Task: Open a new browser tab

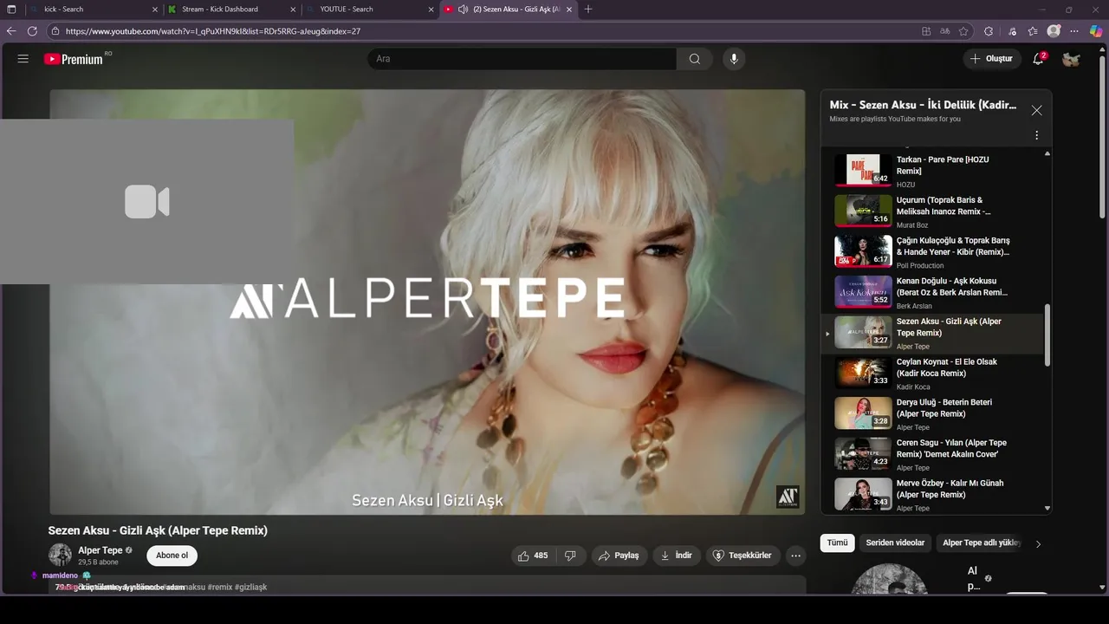Action: (588, 9)
